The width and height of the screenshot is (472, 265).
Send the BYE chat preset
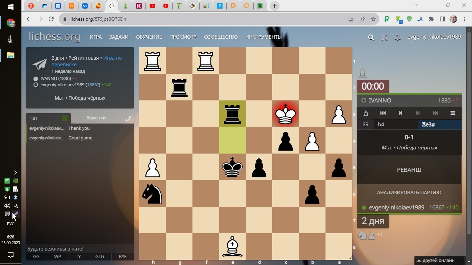pos(122,257)
